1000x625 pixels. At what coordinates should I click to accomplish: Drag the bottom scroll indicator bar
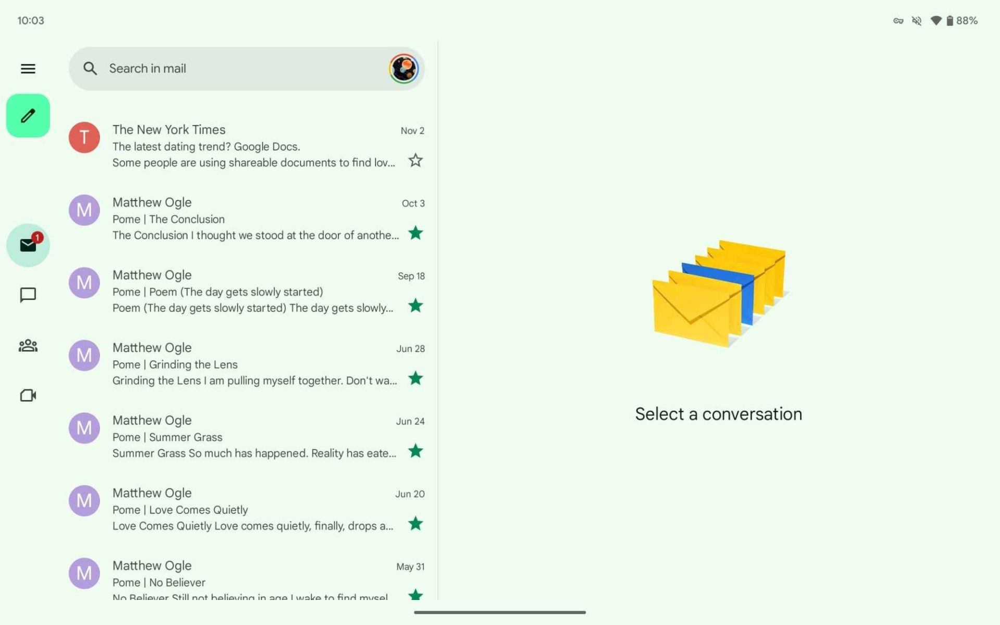(499, 611)
